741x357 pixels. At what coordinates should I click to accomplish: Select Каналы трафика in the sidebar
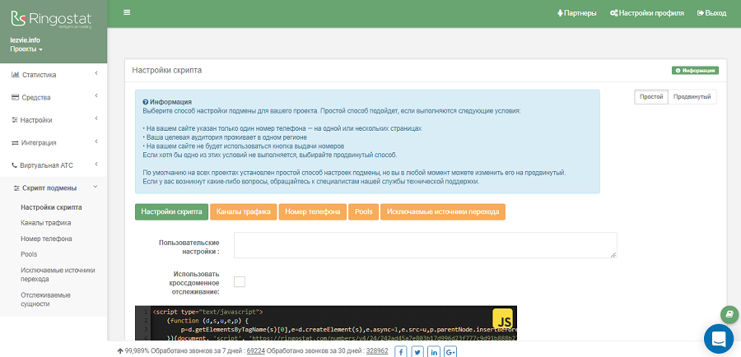tap(46, 223)
